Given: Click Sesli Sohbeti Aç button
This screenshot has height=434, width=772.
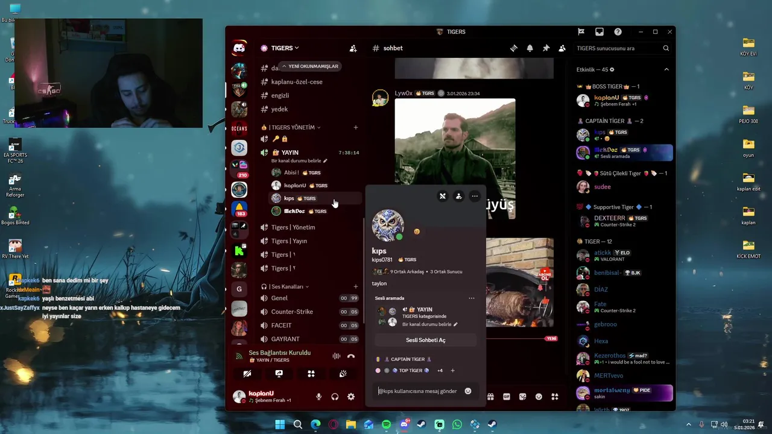Looking at the screenshot, I should click(x=426, y=340).
